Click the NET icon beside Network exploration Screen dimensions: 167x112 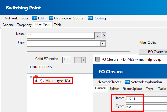127,82
